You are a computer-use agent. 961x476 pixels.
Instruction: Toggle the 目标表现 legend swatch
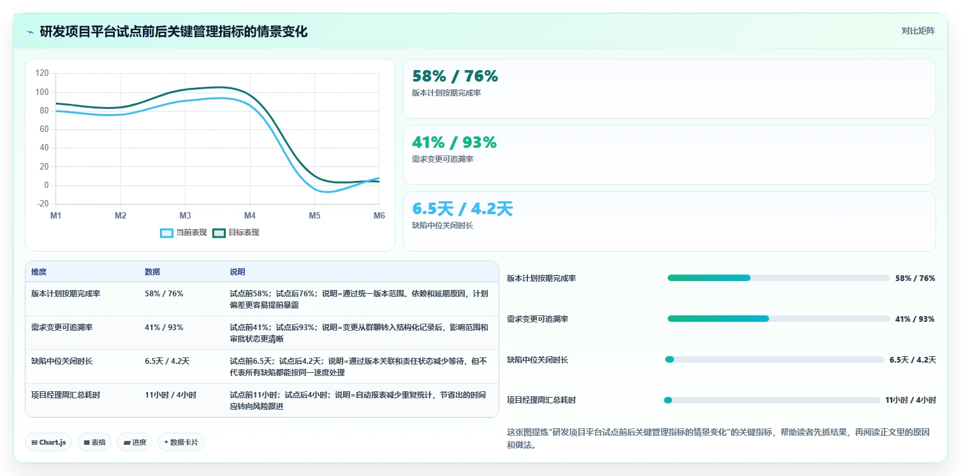(x=219, y=233)
